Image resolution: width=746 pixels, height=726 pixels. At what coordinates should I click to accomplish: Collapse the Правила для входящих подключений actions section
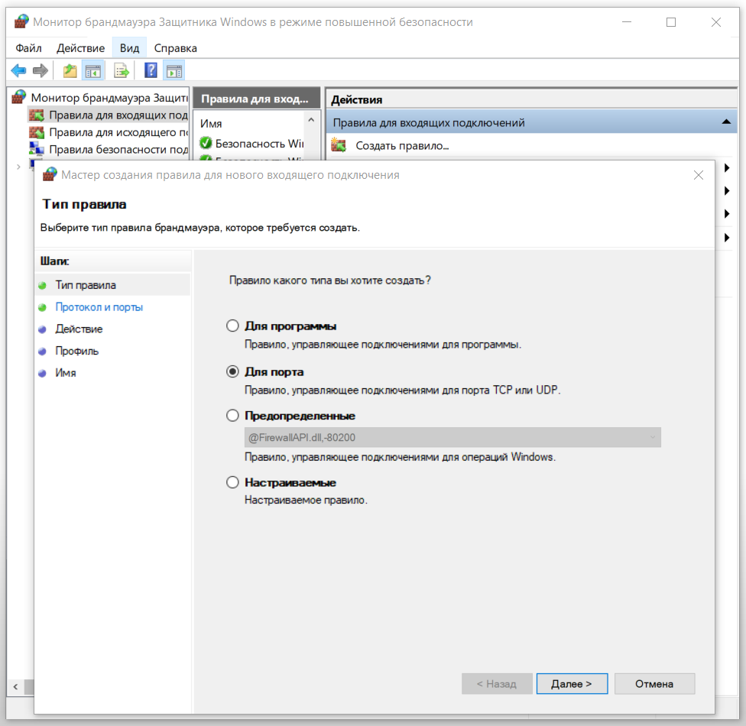pyautogui.click(x=725, y=122)
